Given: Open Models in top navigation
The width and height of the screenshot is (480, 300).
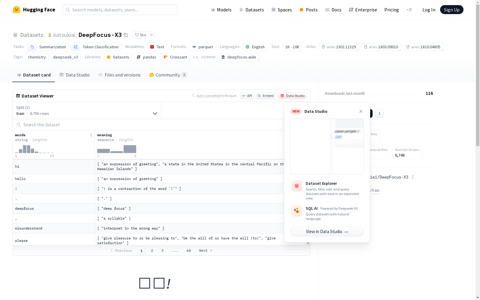Looking at the screenshot, I should (221, 10).
